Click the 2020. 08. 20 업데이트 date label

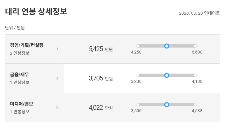coord(199,13)
